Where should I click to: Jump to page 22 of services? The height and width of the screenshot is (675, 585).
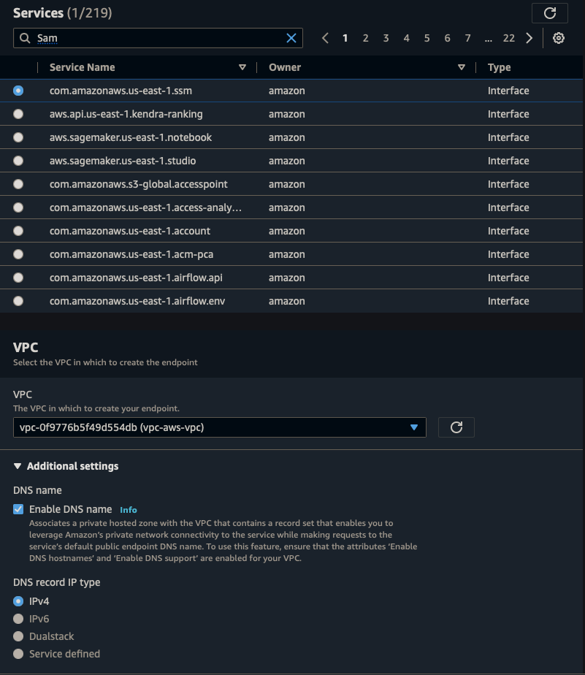[x=509, y=37]
